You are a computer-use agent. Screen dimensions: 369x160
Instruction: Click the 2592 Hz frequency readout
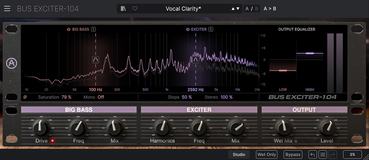pos(196,90)
